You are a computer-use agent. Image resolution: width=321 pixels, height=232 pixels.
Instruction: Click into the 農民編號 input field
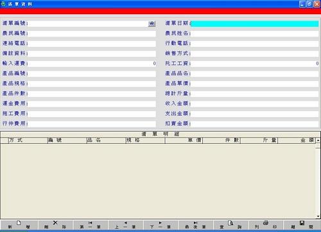[92, 33]
